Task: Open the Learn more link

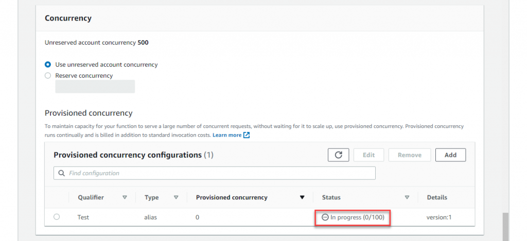Action: (x=227, y=135)
